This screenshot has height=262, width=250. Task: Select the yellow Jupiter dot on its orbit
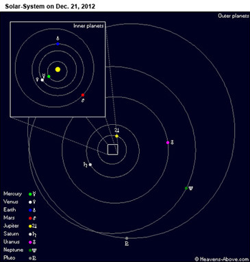117,136
